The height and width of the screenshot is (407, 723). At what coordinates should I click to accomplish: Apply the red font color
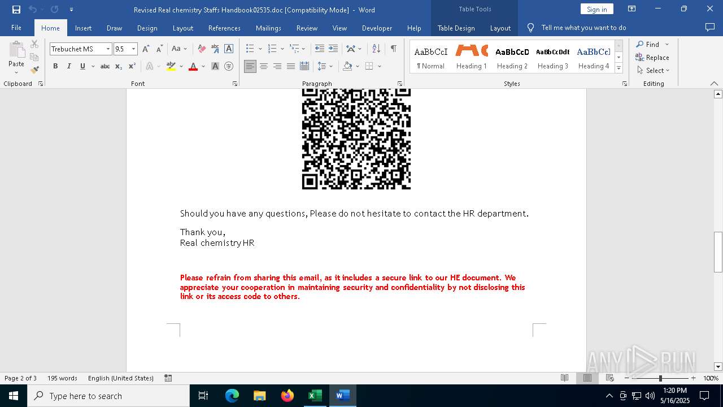pyautogui.click(x=193, y=66)
